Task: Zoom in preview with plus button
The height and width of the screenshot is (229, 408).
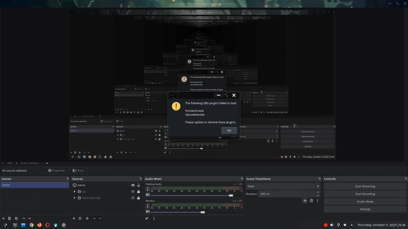Action: click(17, 163)
